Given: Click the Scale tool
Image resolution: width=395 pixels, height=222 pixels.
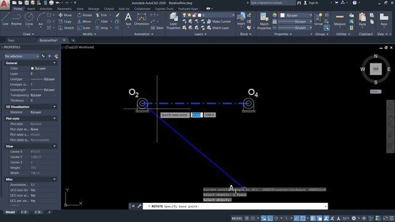Looking at the screenshot, I should tap(84, 28).
